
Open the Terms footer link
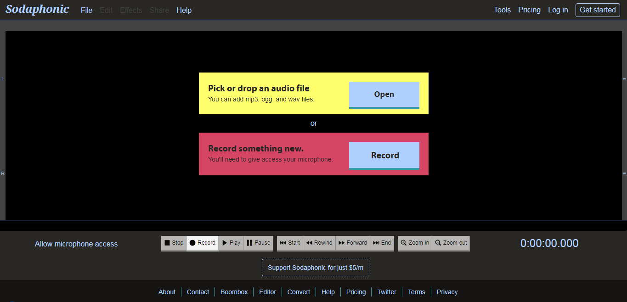click(417, 292)
